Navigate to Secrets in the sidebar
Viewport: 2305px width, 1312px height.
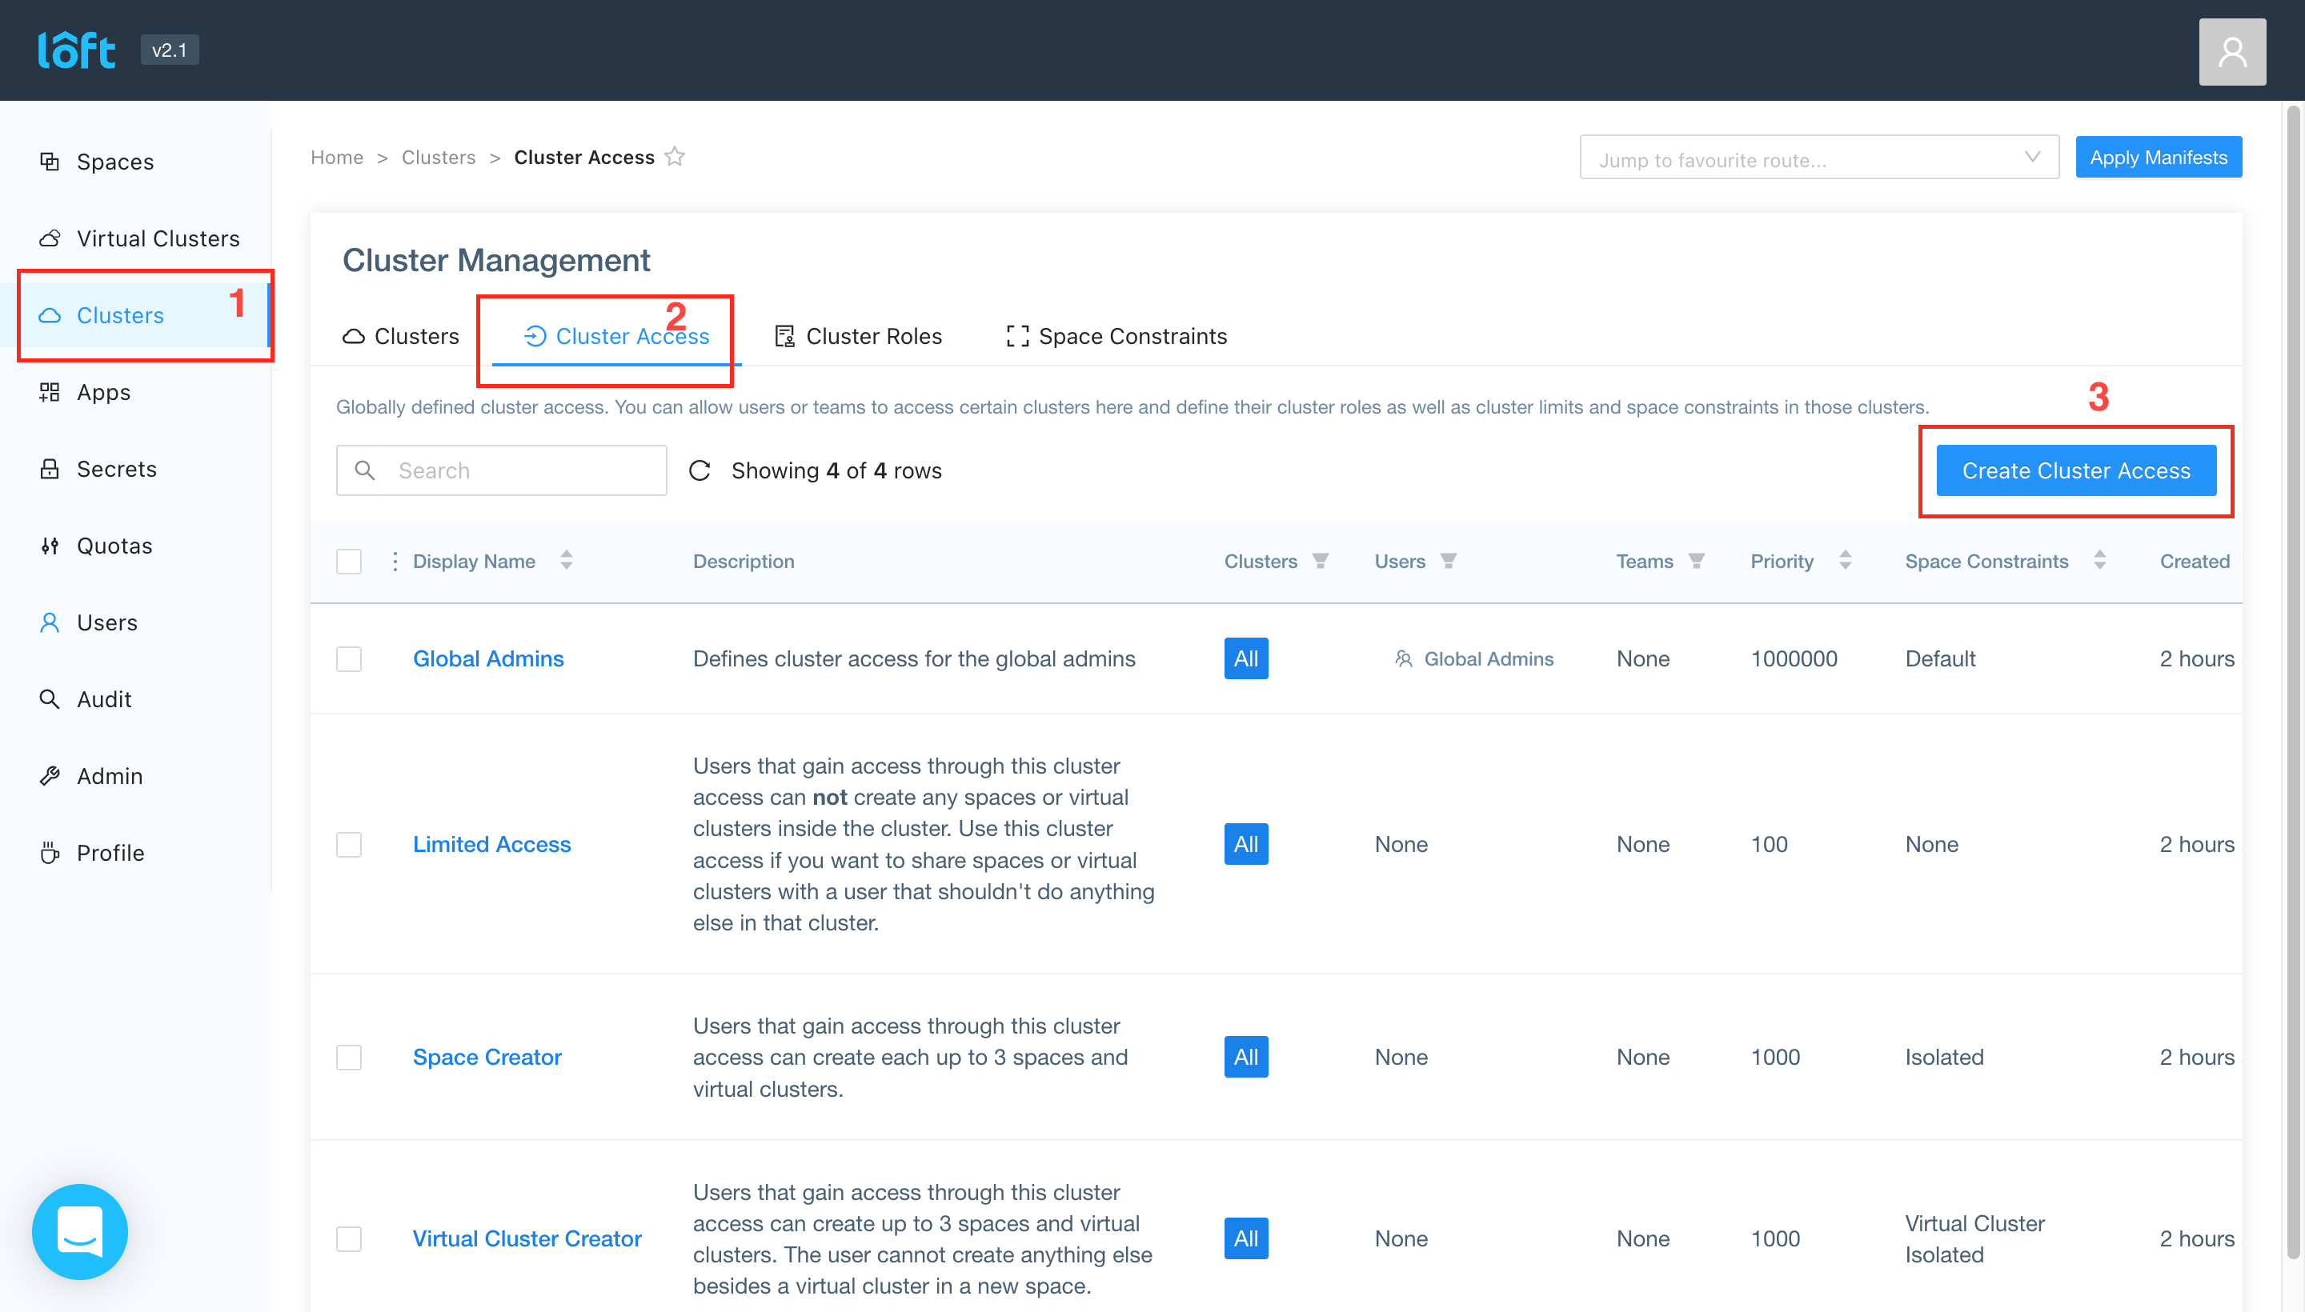coord(115,469)
